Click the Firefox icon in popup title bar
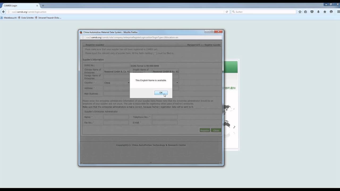 (81, 32)
